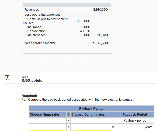The height and width of the screenshot is (132, 157).
Task: Click the second-row denominator value field
Action: (90, 127)
